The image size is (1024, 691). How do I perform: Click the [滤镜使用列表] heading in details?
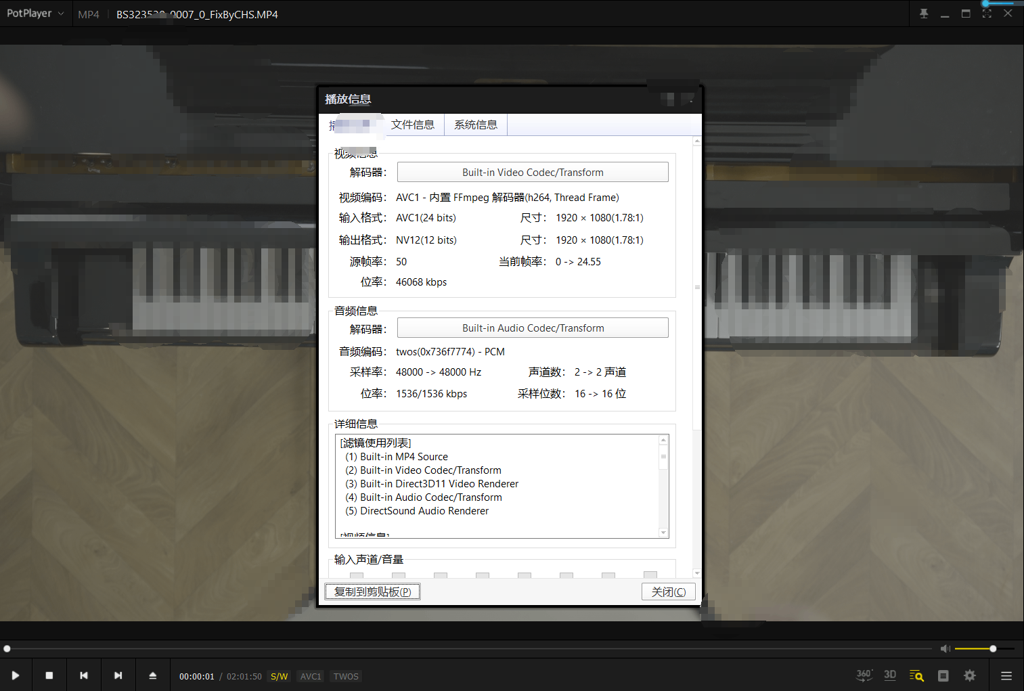376,443
